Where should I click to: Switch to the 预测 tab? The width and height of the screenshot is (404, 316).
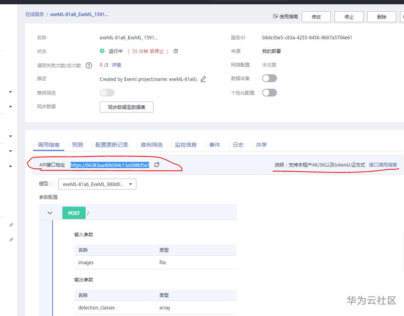click(x=78, y=145)
